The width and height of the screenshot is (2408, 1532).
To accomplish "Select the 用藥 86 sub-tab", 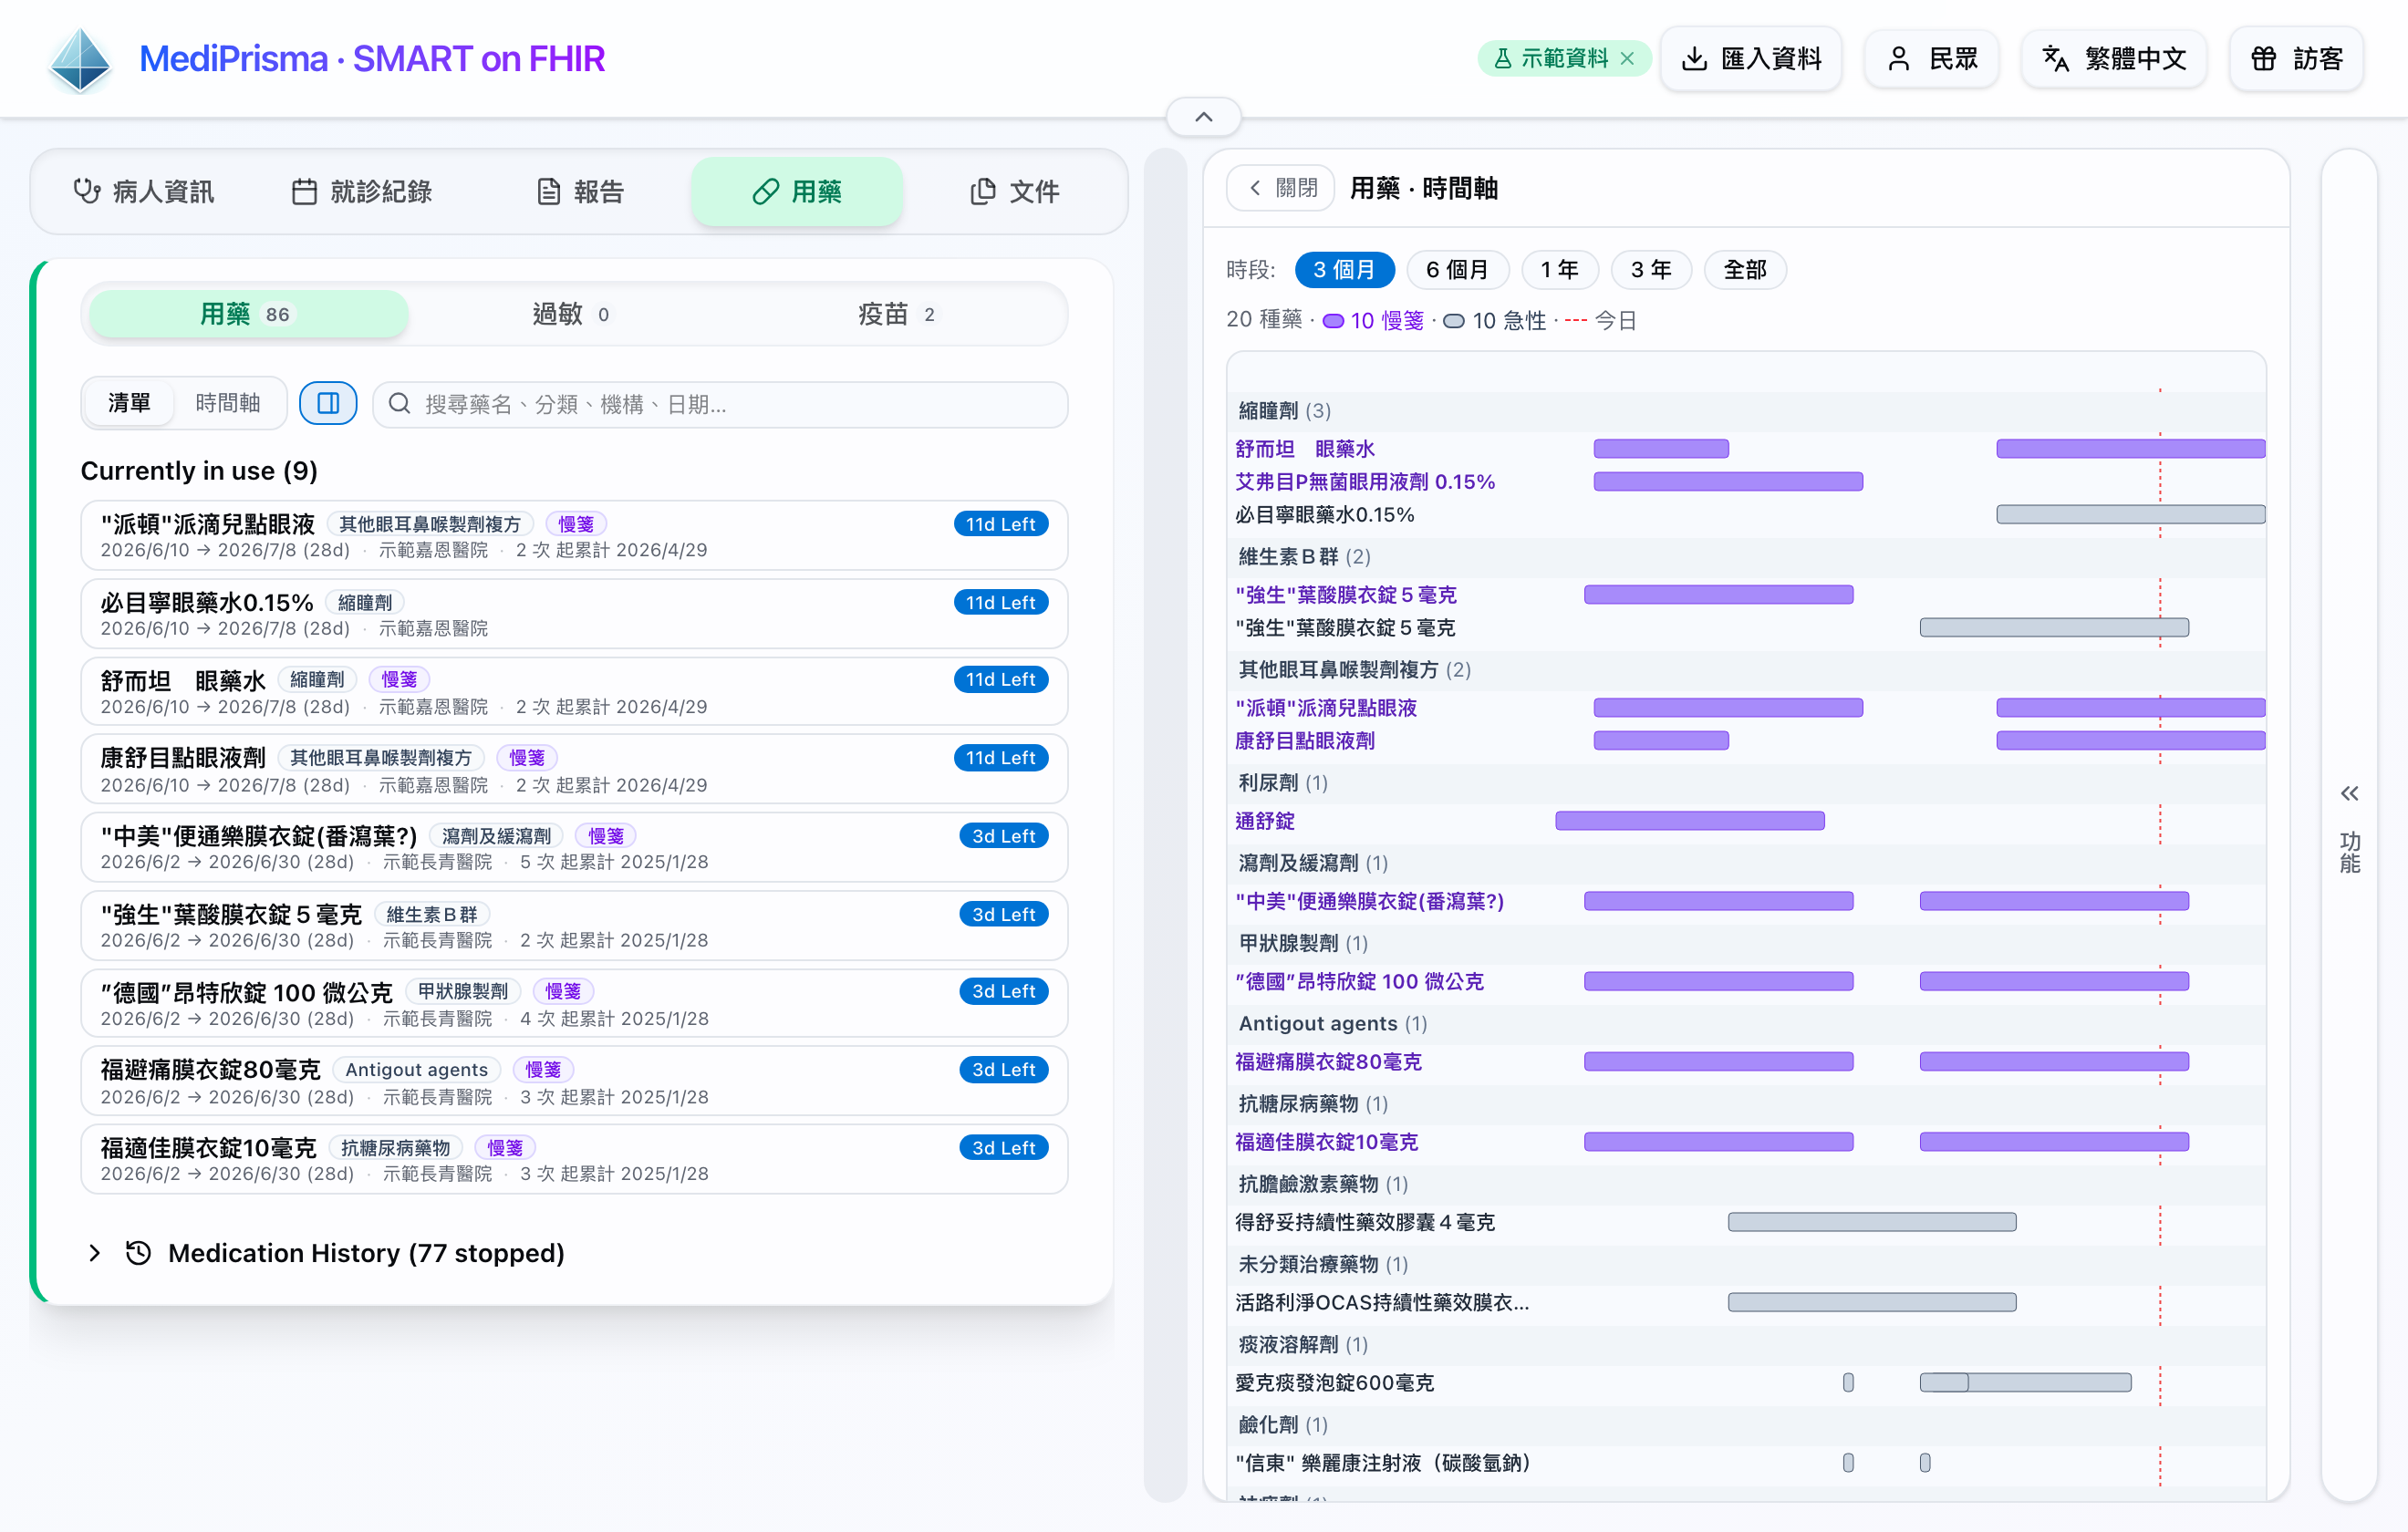I will coord(247,314).
